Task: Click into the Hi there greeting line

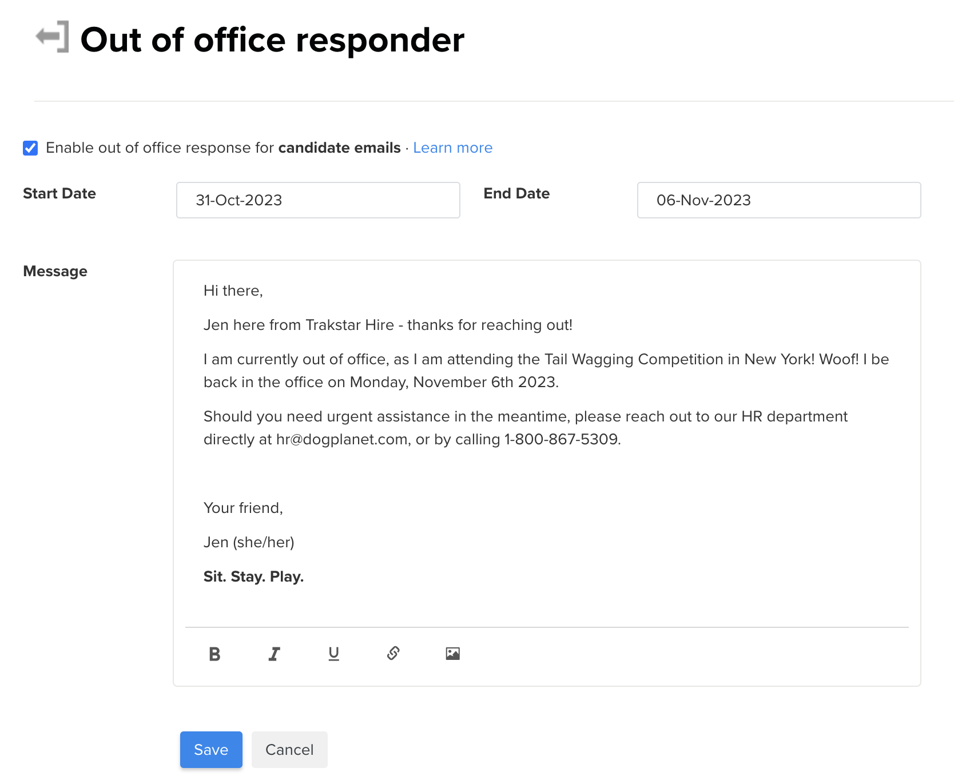Action: click(233, 290)
